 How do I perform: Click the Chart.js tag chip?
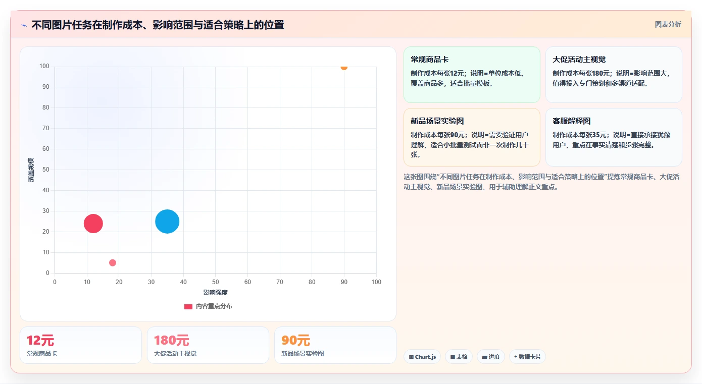tap(422, 357)
